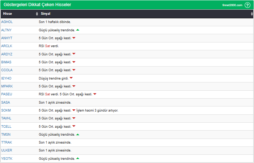Select IEYHO signal 'Düşüş trendine girdi.'
This screenshot has height=163, width=254.
53,78
